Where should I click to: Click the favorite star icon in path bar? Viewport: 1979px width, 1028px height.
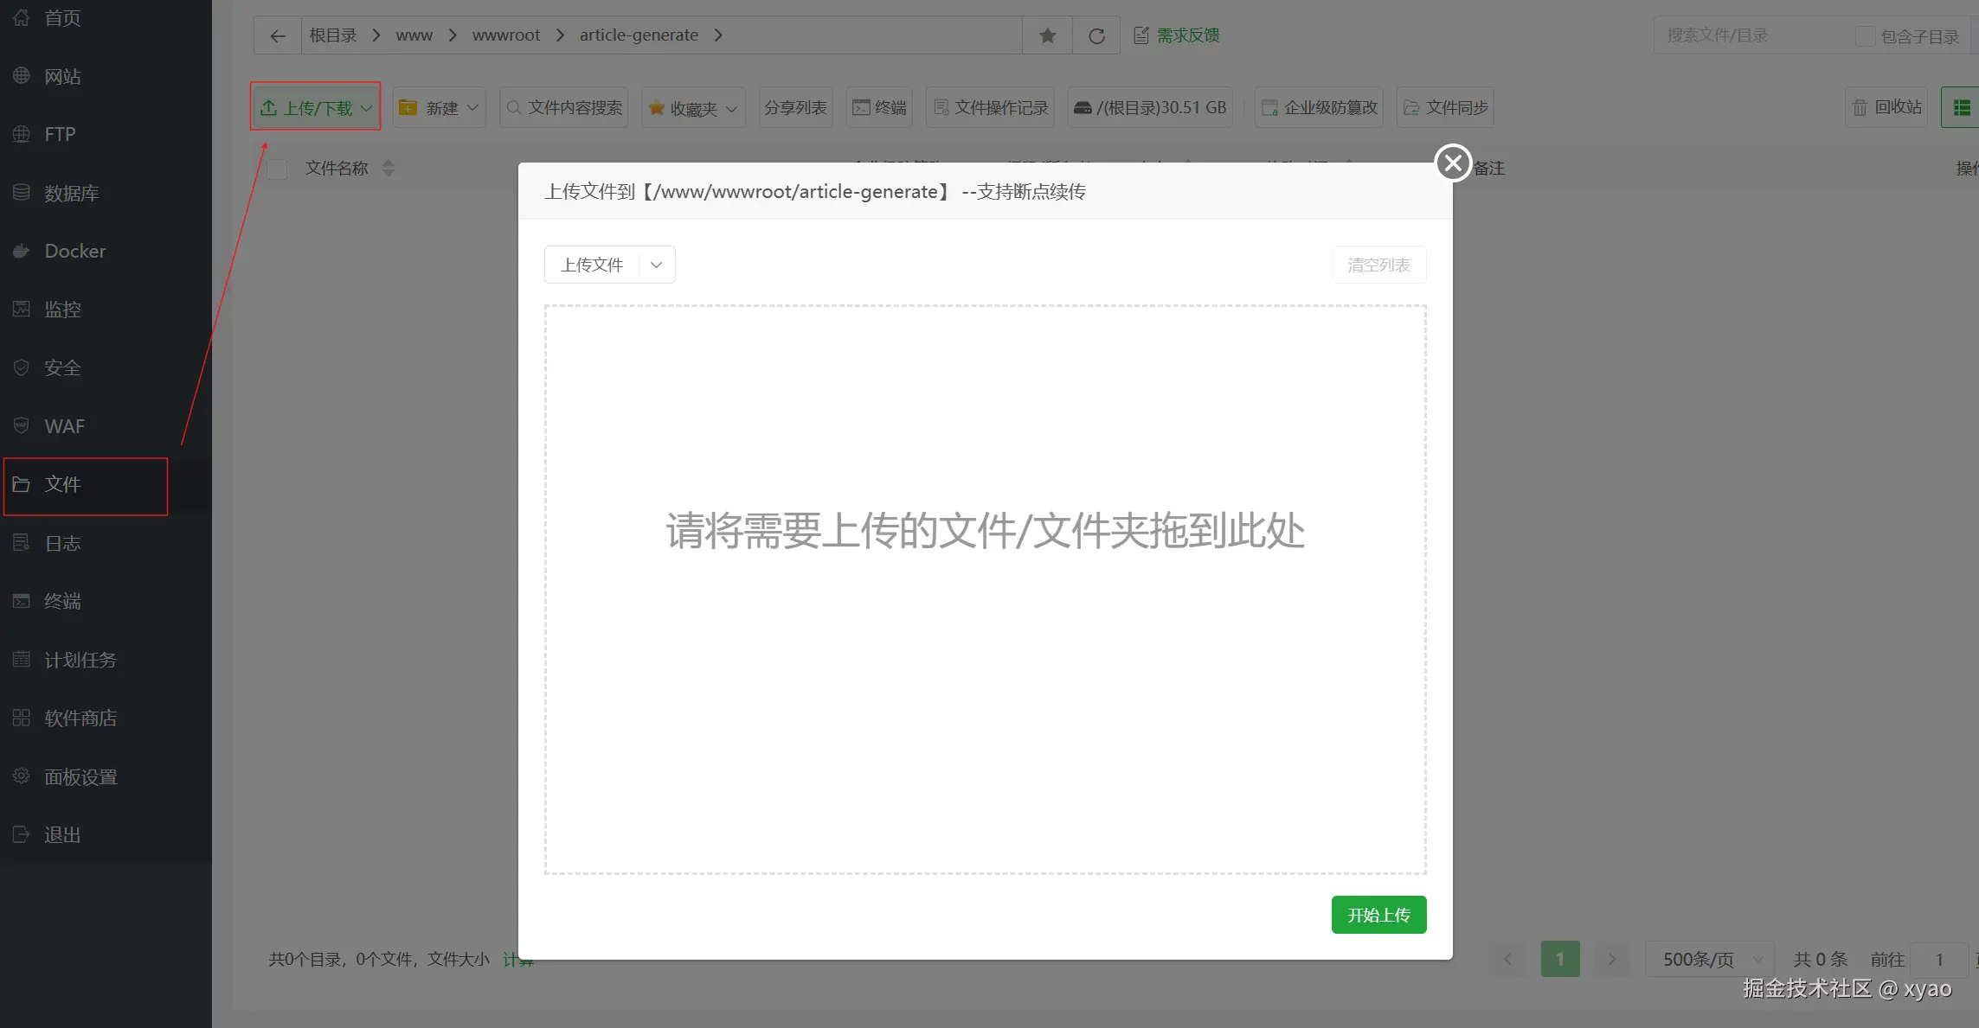tap(1047, 35)
